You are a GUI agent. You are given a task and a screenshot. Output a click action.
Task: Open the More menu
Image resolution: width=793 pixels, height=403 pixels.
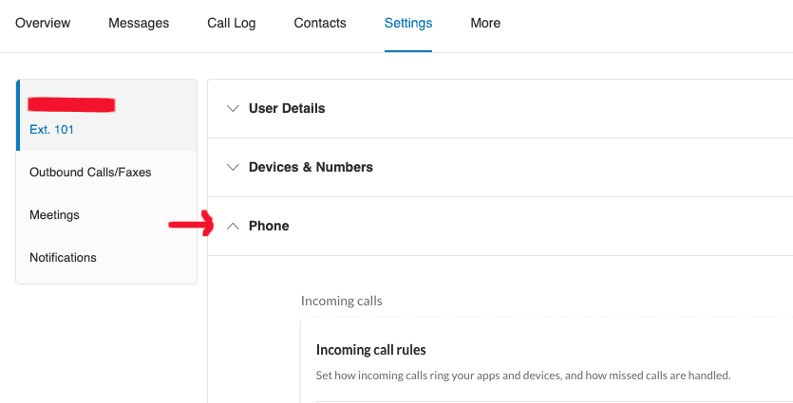pyautogui.click(x=485, y=23)
